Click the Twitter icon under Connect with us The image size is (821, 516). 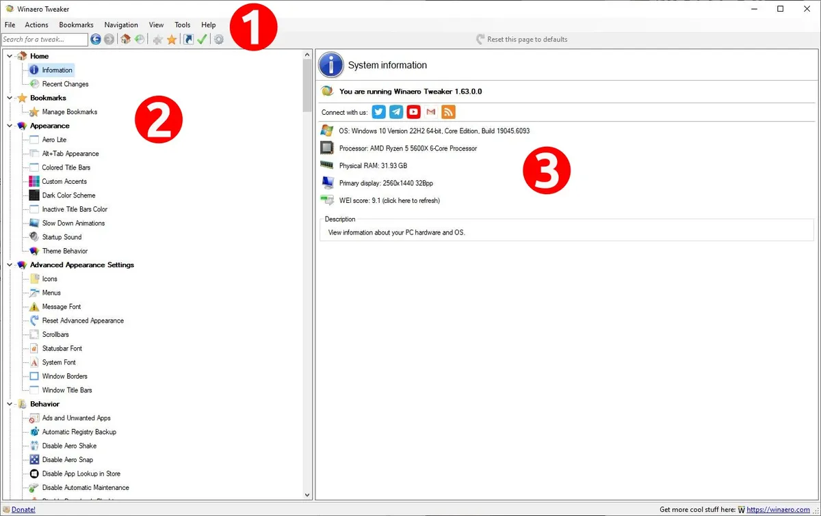pos(378,111)
